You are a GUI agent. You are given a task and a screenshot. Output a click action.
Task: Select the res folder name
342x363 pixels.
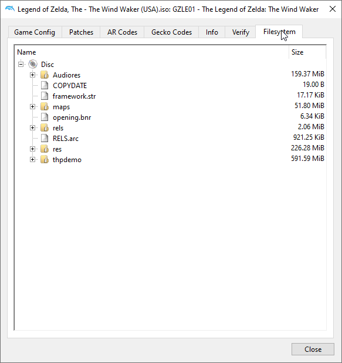coord(57,149)
